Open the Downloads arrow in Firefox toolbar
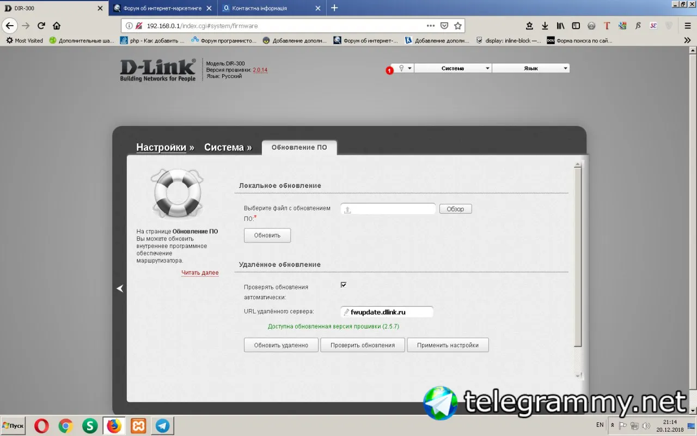 pyautogui.click(x=545, y=26)
